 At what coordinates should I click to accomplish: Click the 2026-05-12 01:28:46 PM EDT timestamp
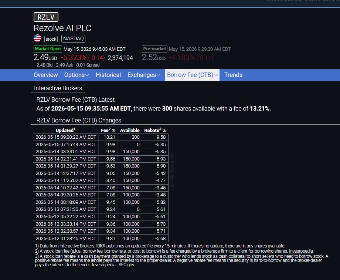tap(66, 238)
